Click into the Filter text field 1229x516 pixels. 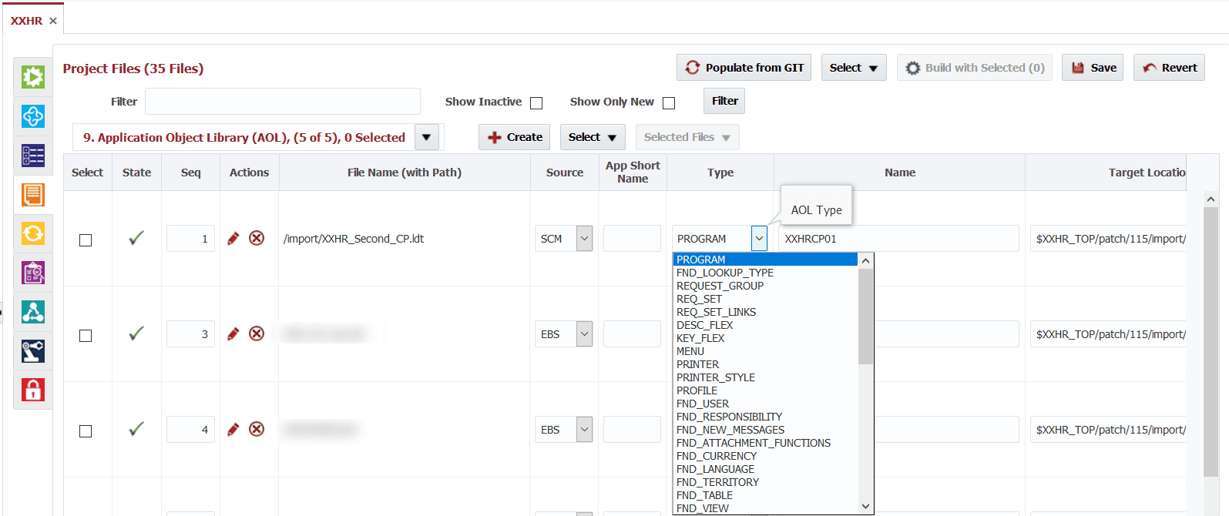click(x=283, y=102)
